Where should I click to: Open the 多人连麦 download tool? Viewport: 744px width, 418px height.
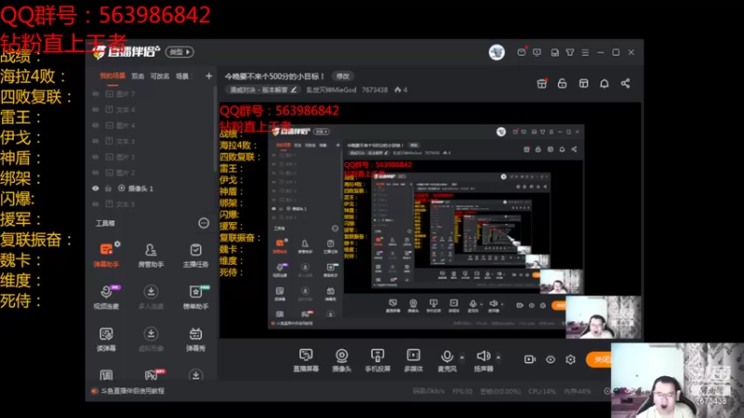pos(151,297)
